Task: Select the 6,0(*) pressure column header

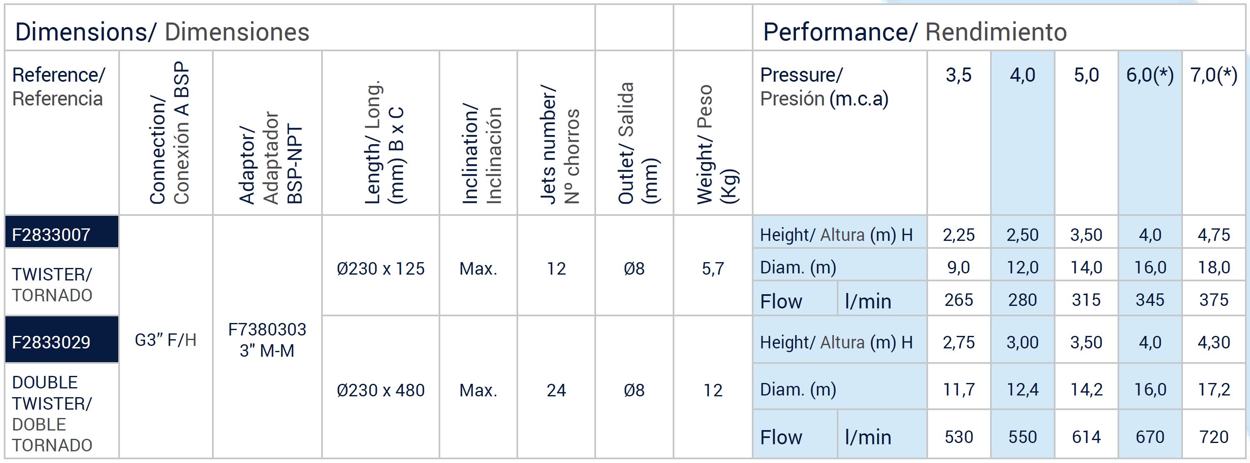Action: coord(1150,75)
